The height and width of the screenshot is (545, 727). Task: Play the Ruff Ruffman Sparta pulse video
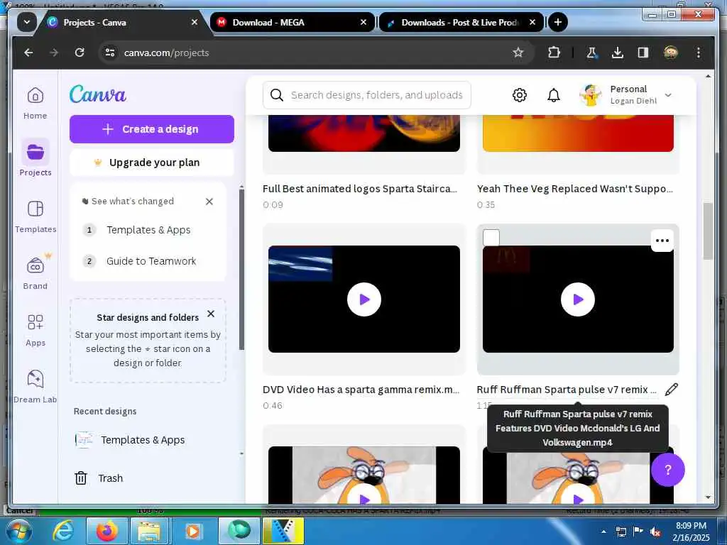click(x=578, y=299)
